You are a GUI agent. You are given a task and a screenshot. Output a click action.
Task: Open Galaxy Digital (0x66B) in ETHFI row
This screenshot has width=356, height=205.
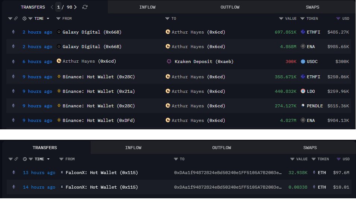(x=92, y=32)
